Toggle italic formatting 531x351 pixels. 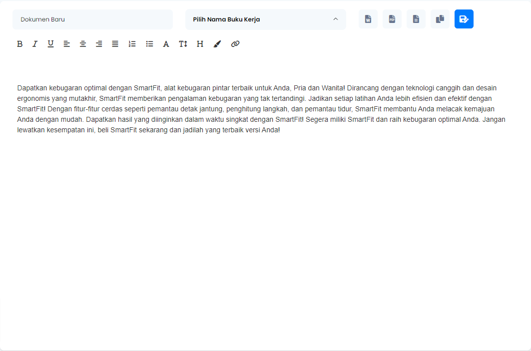tap(35, 44)
